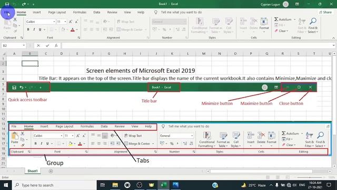Image resolution: width=337 pixels, height=190 pixels.
Task: Toggle Align Right in the top ribbon Alignment group
Action: coord(97,30)
